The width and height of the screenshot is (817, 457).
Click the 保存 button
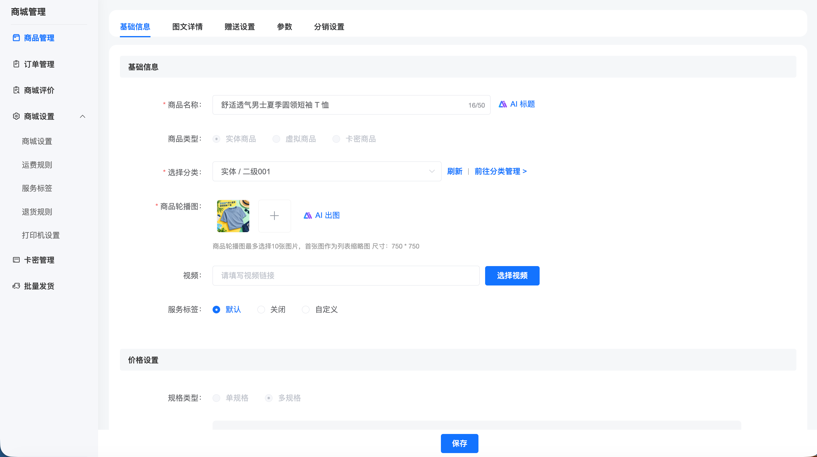pyautogui.click(x=460, y=443)
